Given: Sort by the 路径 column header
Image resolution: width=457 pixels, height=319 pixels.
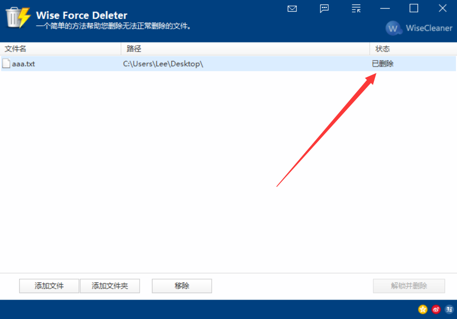Looking at the screenshot, I should coord(245,48).
